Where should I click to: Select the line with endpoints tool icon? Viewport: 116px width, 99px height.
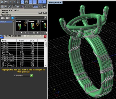pos(10,6)
